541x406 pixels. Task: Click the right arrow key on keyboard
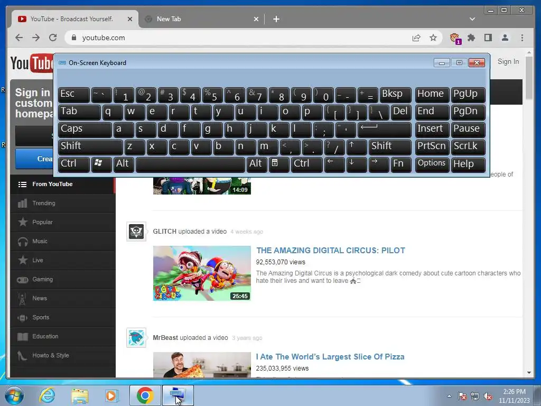[x=379, y=164]
